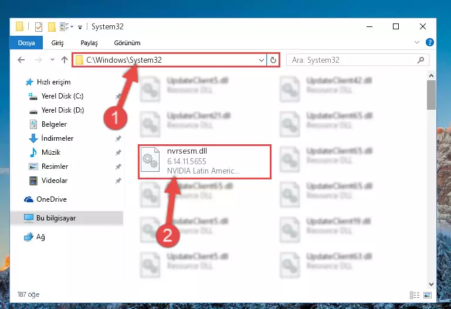Select the nvrsesm.dll file
The height and width of the screenshot is (309, 451).
[x=205, y=162]
